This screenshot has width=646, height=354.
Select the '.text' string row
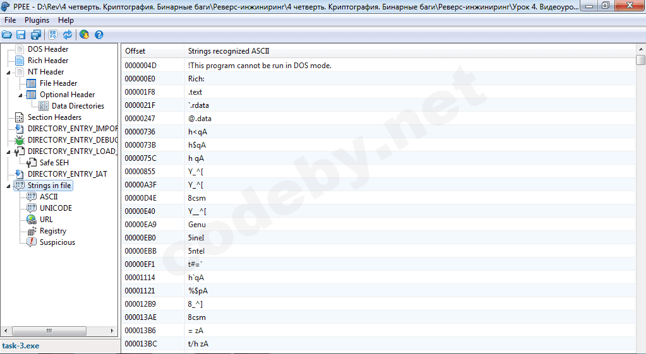379,91
